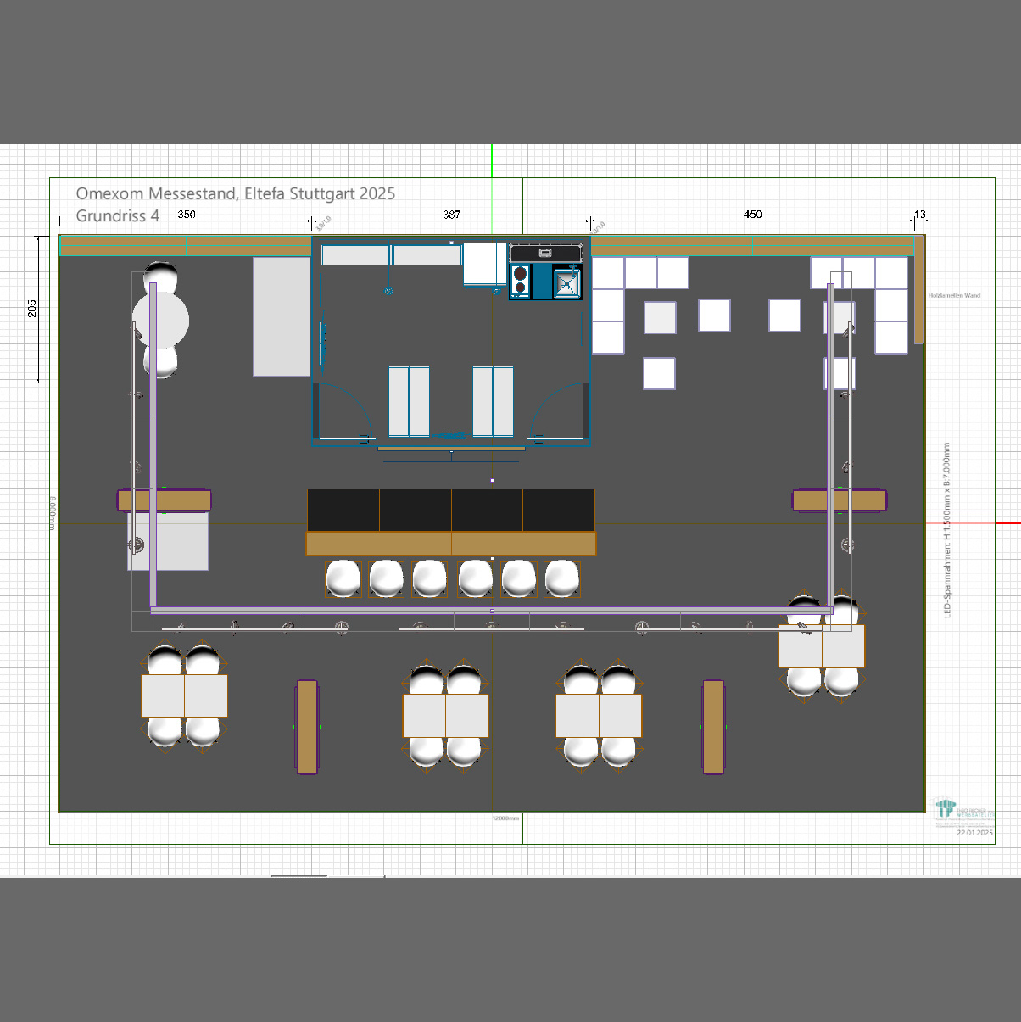Viewport: 1021px width, 1022px height.
Task: Select the black oven appliance above the hob
Action: (x=545, y=252)
